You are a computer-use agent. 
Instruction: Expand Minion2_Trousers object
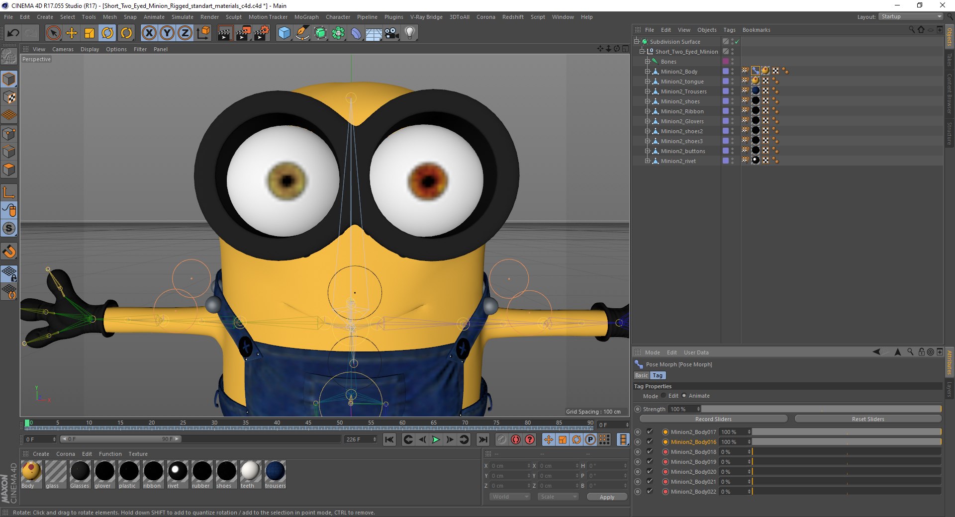pos(648,91)
